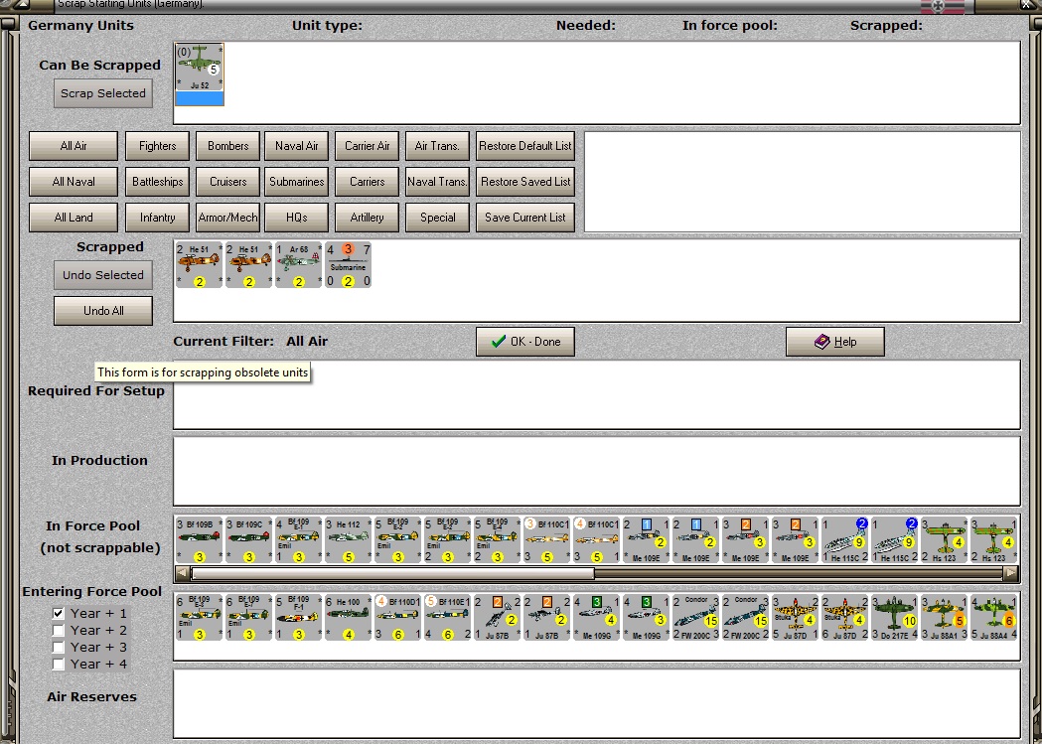
Task: Filter by Naval Trans.
Action: 437,182
